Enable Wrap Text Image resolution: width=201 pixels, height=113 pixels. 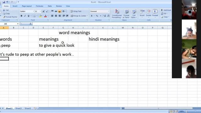pyautogui.click(x=76, y=11)
